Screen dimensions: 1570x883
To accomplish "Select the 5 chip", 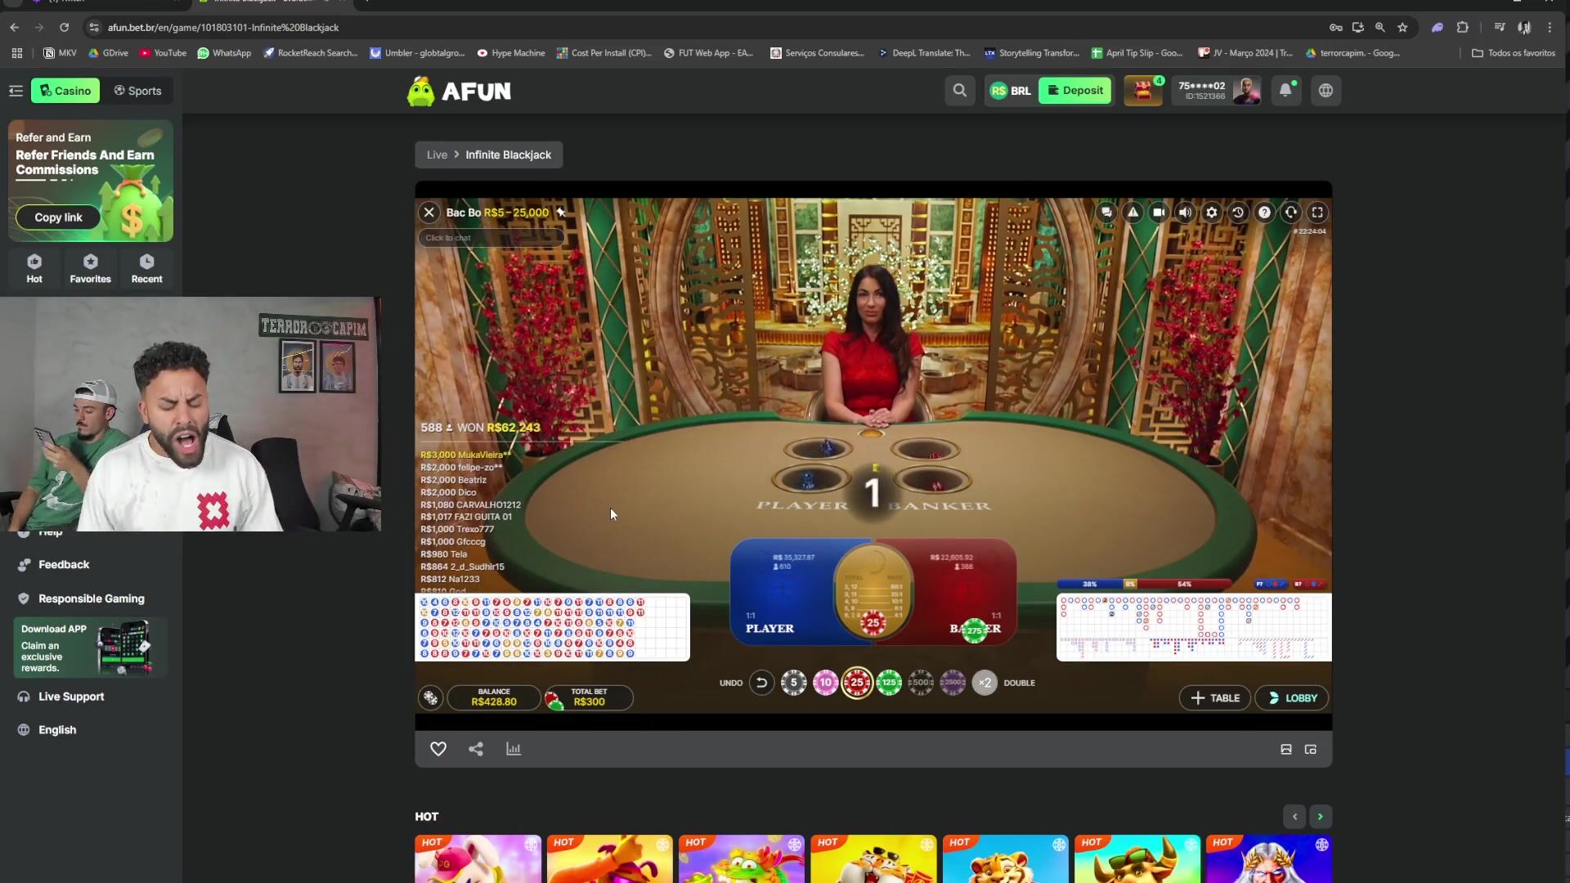I will pyautogui.click(x=793, y=683).
